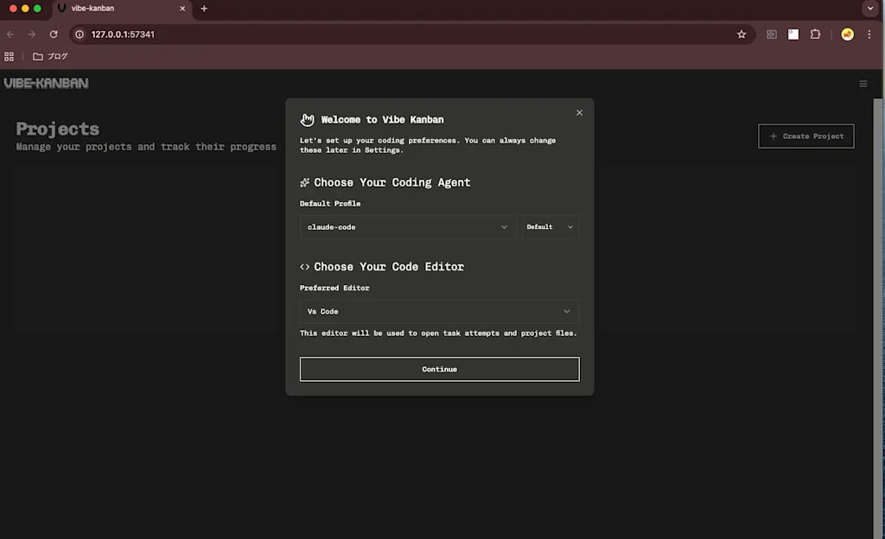Open the browser extensions puzzle icon

pos(815,35)
